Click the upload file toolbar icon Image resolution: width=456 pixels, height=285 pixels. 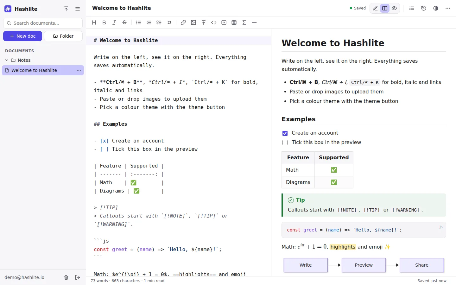point(204,22)
